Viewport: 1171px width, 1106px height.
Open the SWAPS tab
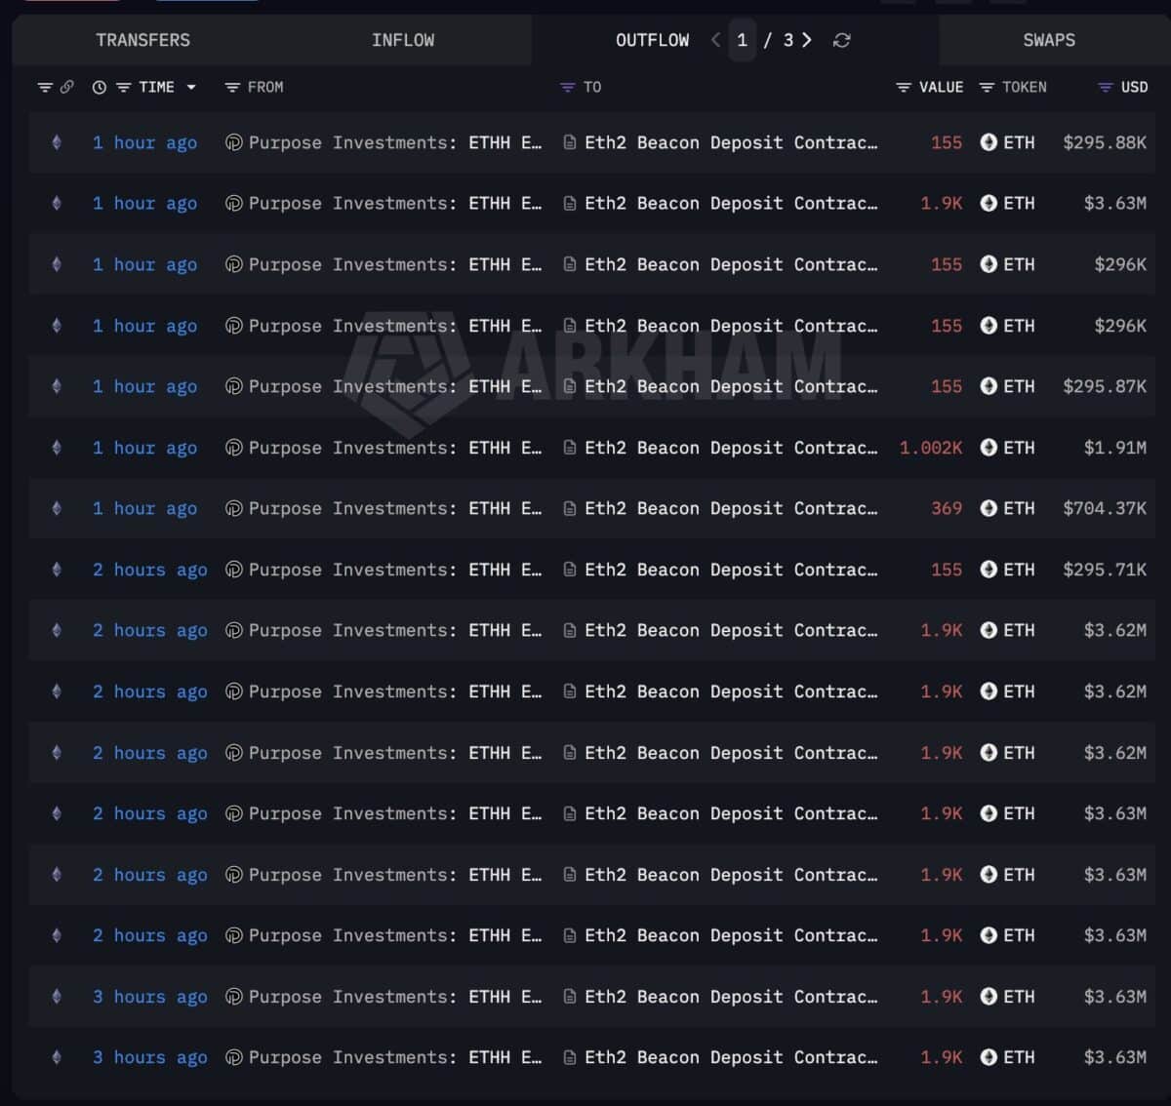coord(1049,40)
